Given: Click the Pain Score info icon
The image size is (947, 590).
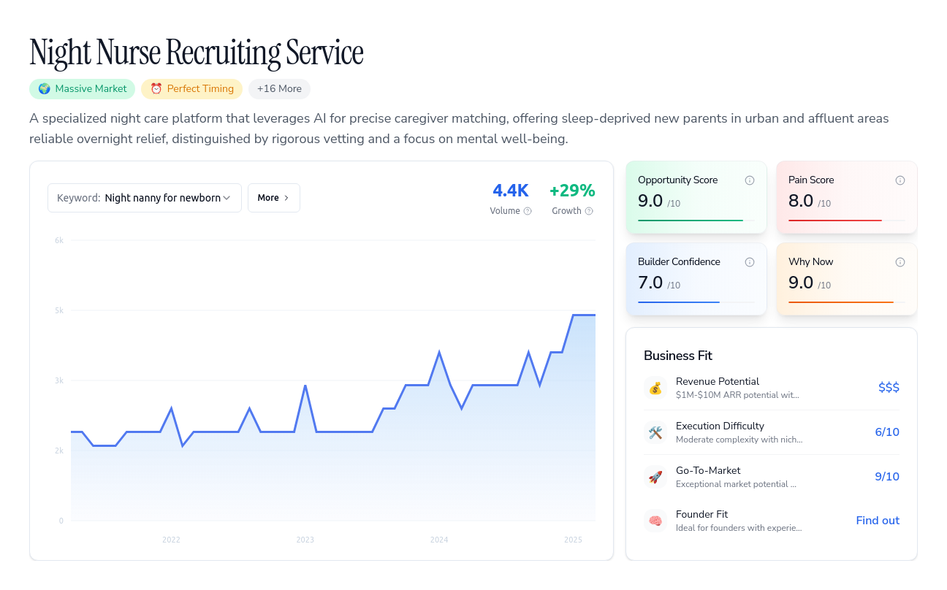Looking at the screenshot, I should pyautogui.click(x=900, y=180).
